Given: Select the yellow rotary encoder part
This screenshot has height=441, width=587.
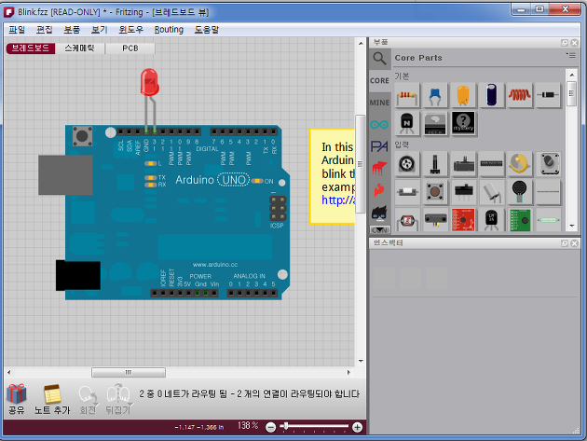Looking at the screenshot, I should click(519, 164).
